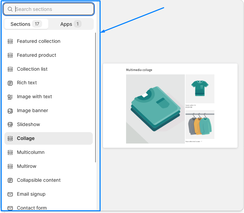Switch to the Apps tab

pyautogui.click(x=71, y=24)
